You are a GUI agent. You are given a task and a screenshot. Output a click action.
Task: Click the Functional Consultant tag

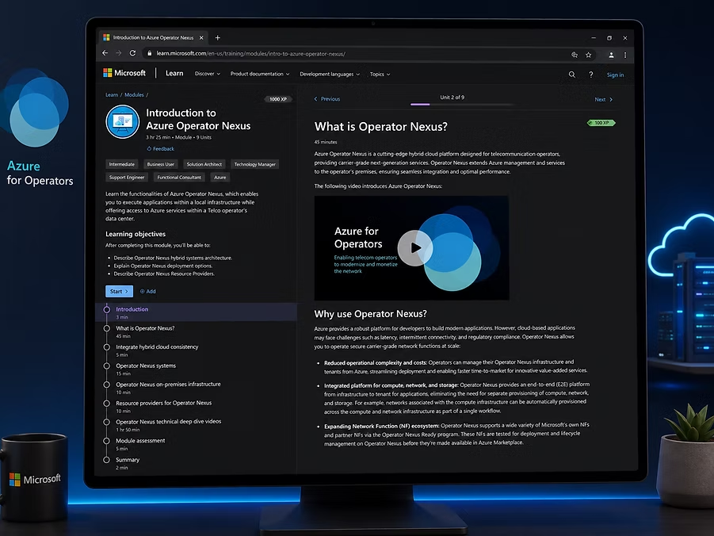pos(179,178)
